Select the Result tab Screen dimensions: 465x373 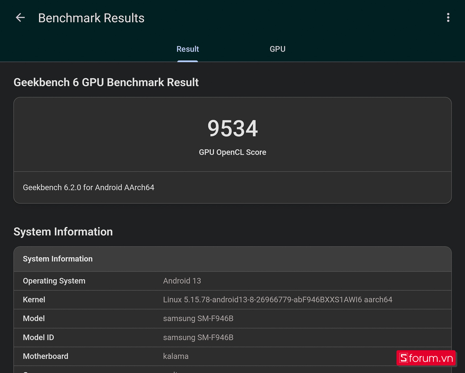point(187,49)
